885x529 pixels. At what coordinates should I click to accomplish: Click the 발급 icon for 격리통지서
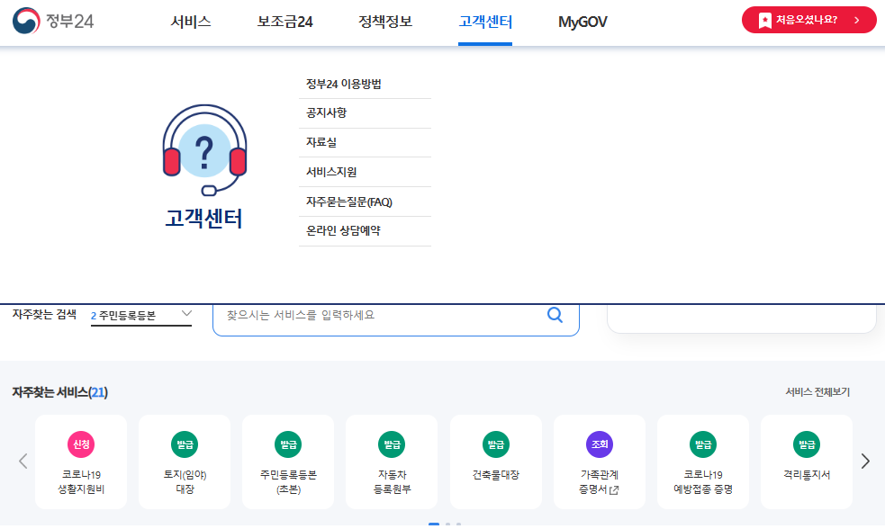click(x=807, y=444)
